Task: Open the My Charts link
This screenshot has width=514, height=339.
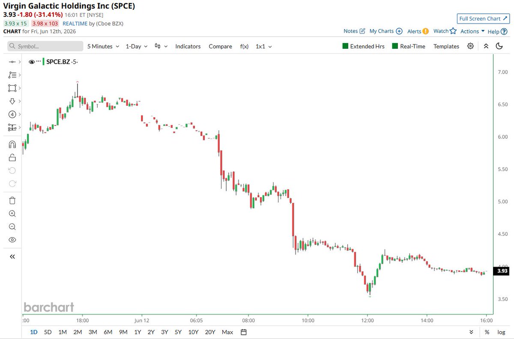Action: [x=381, y=31]
